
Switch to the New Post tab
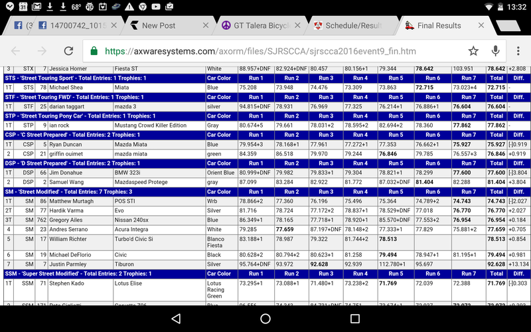pyautogui.click(x=169, y=25)
